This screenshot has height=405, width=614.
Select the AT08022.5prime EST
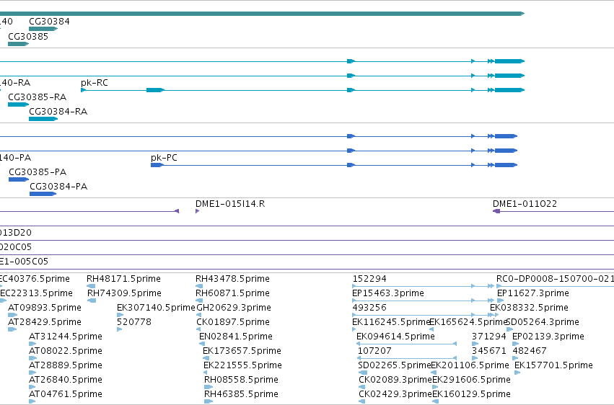tap(33, 358)
